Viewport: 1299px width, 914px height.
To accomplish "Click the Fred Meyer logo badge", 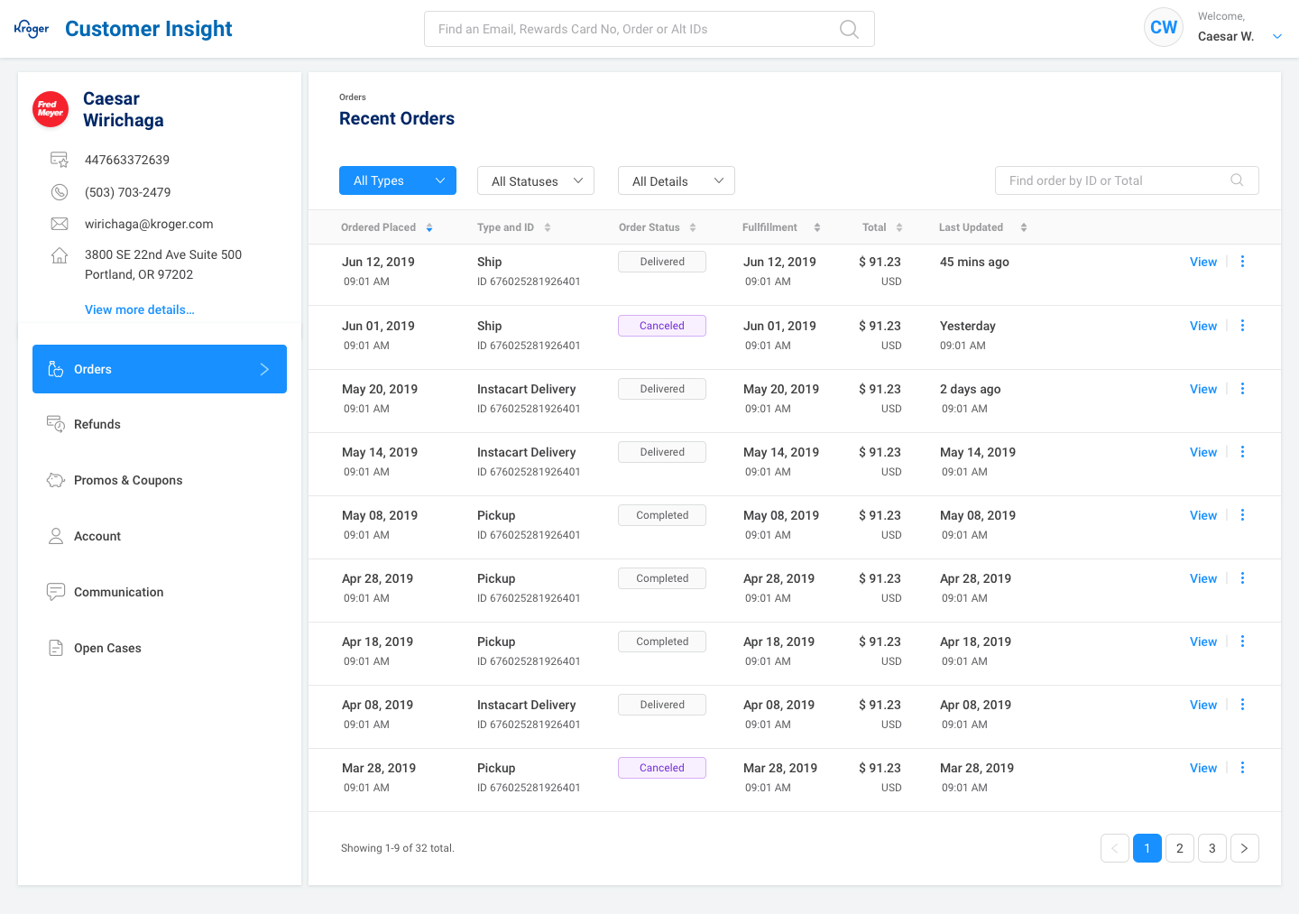I will click(51, 109).
